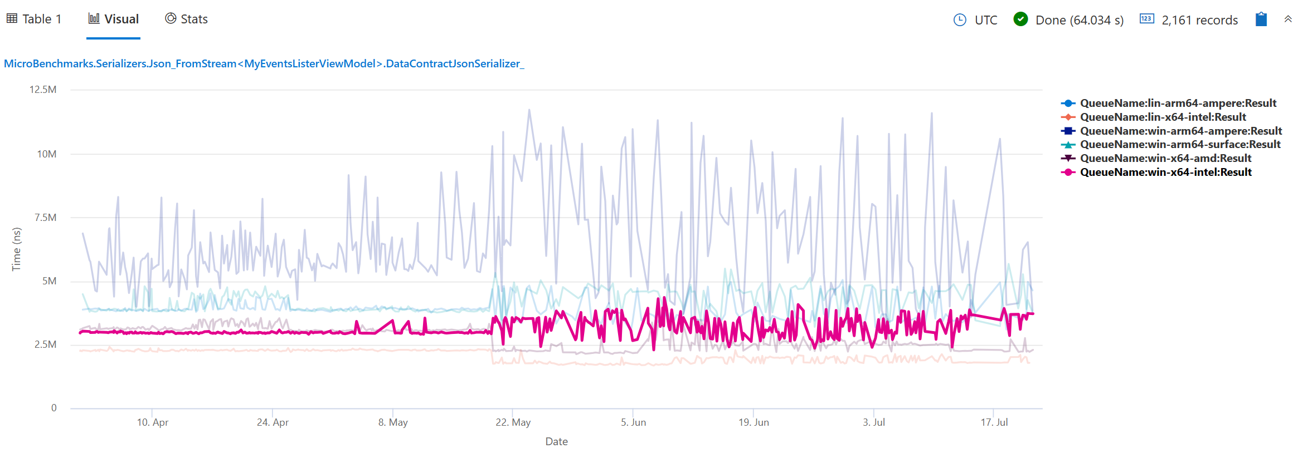Collapse the results pane with the chevron icon
Screen dimensions: 1298x453
pyautogui.click(x=1288, y=19)
